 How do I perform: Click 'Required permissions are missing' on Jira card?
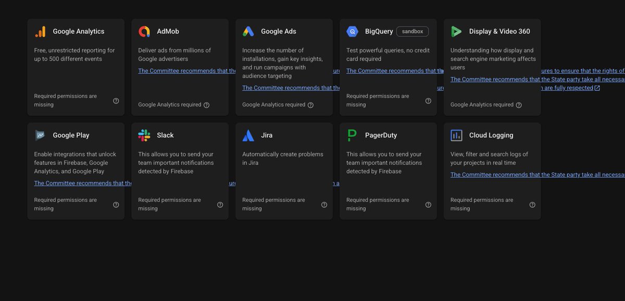click(x=273, y=204)
